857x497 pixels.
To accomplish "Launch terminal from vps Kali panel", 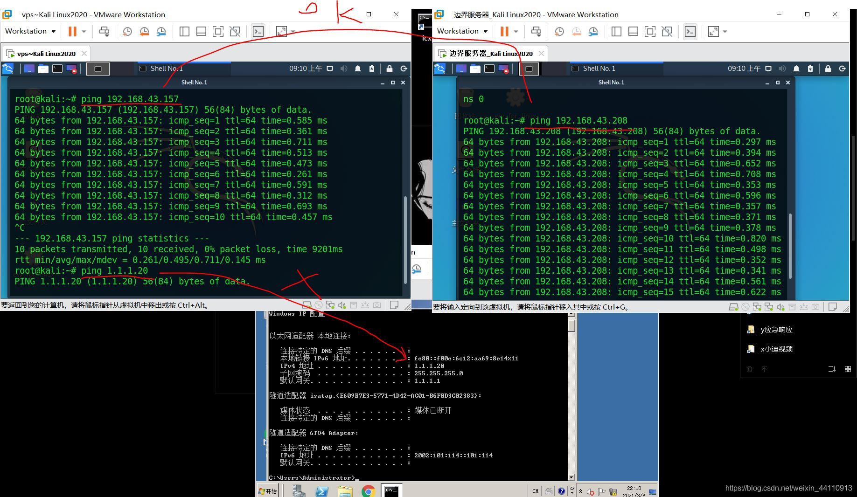I will pyautogui.click(x=57, y=69).
